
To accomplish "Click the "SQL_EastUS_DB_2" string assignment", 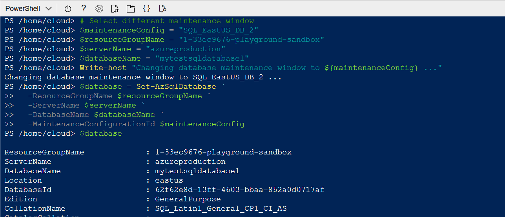I will (219, 30).
